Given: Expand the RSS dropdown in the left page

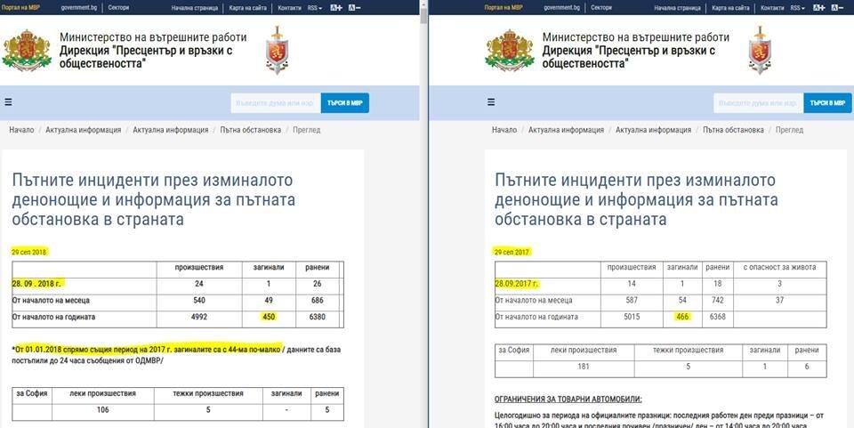Looking at the screenshot, I should pos(315,8).
